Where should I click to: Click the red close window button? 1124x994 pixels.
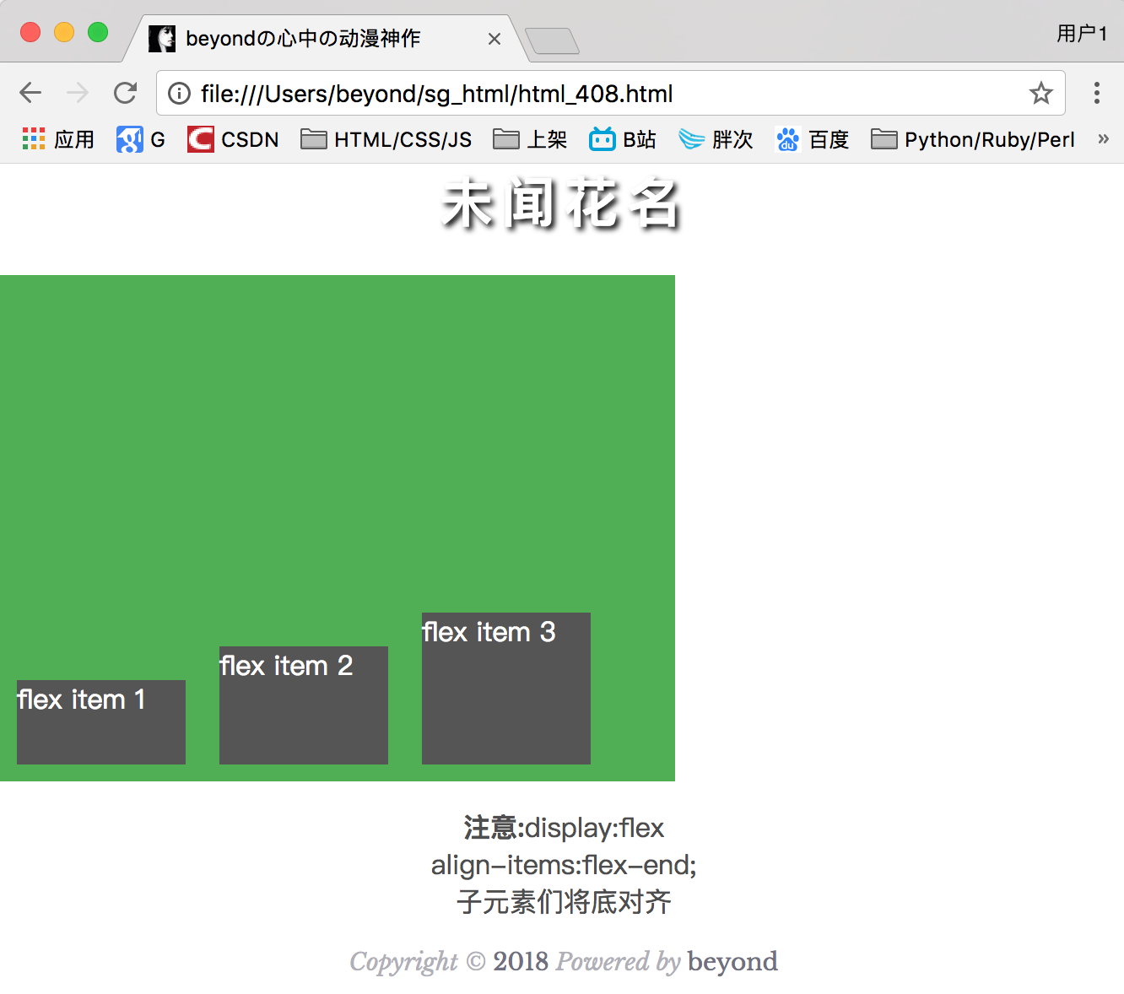click(x=30, y=32)
